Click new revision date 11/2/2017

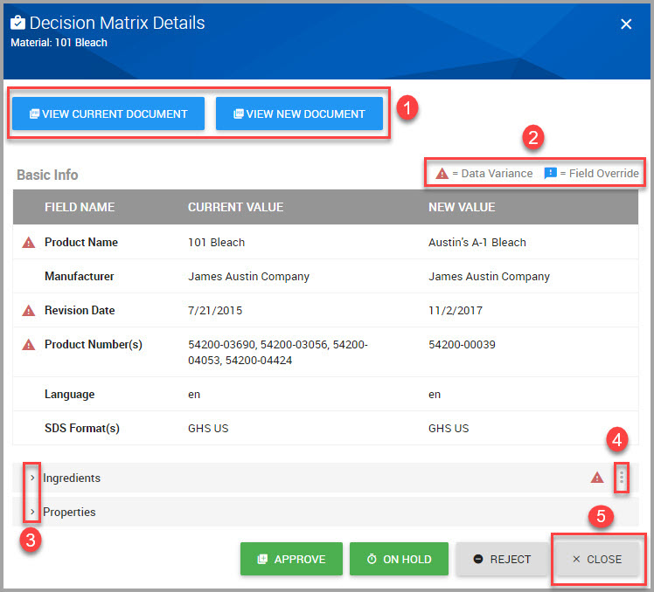pos(456,310)
